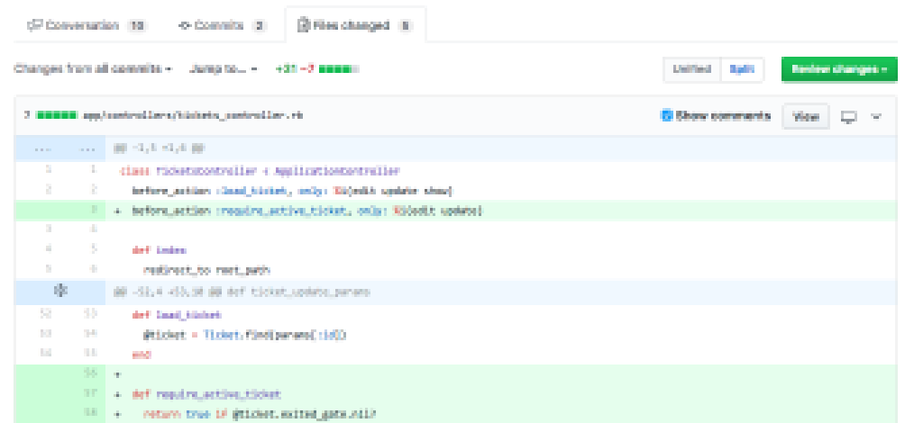Image resolution: width=914 pixels, height=423 pixels.
Task: Click the Commits tab commit icon
Action: coord(186,25)
